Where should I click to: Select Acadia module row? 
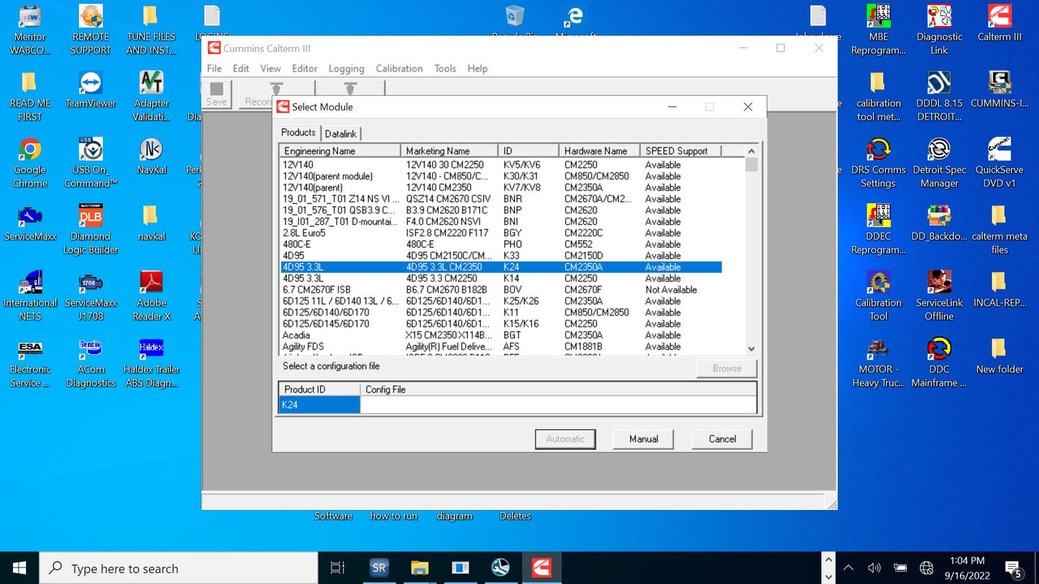[501, 335]
